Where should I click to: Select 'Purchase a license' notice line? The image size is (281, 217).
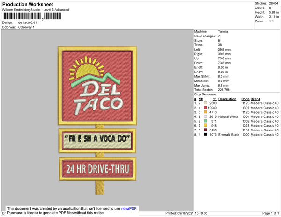tap(56, 213)
